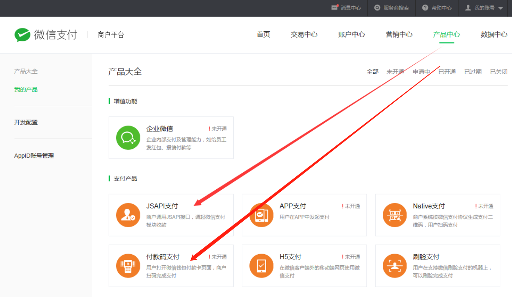
Task: Open the 交易中心 tab
Action: point(304,34)
